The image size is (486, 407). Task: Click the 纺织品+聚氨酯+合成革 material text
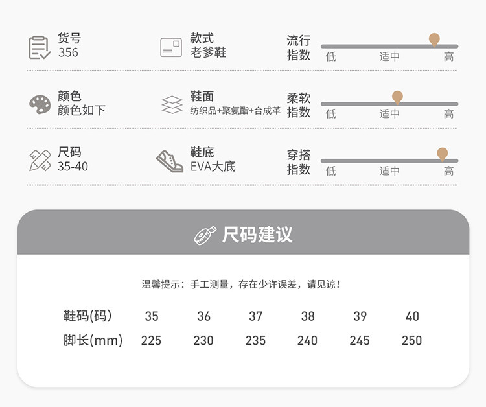pyautogui.click(x=235, y=111)
